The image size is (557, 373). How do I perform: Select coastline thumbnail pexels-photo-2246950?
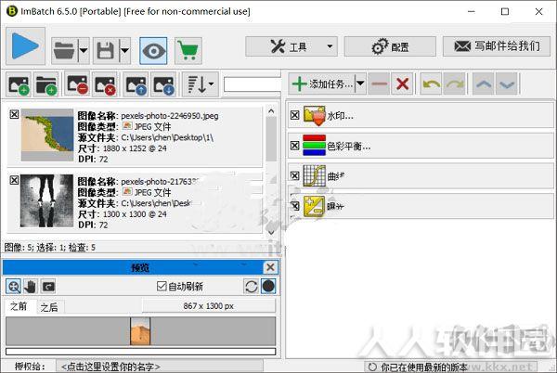coord(47,135)
